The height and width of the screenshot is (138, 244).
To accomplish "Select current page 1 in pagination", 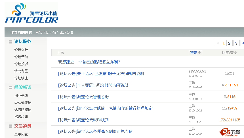I will pyautogui.click(x=224, y=43).
